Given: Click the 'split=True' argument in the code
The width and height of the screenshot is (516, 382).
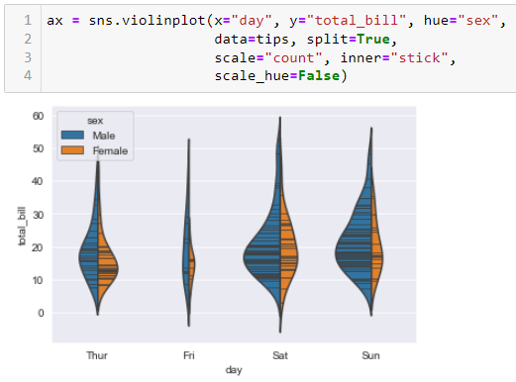Looking at the screenshot, I should pyautogui.click(x=349, y=40).
